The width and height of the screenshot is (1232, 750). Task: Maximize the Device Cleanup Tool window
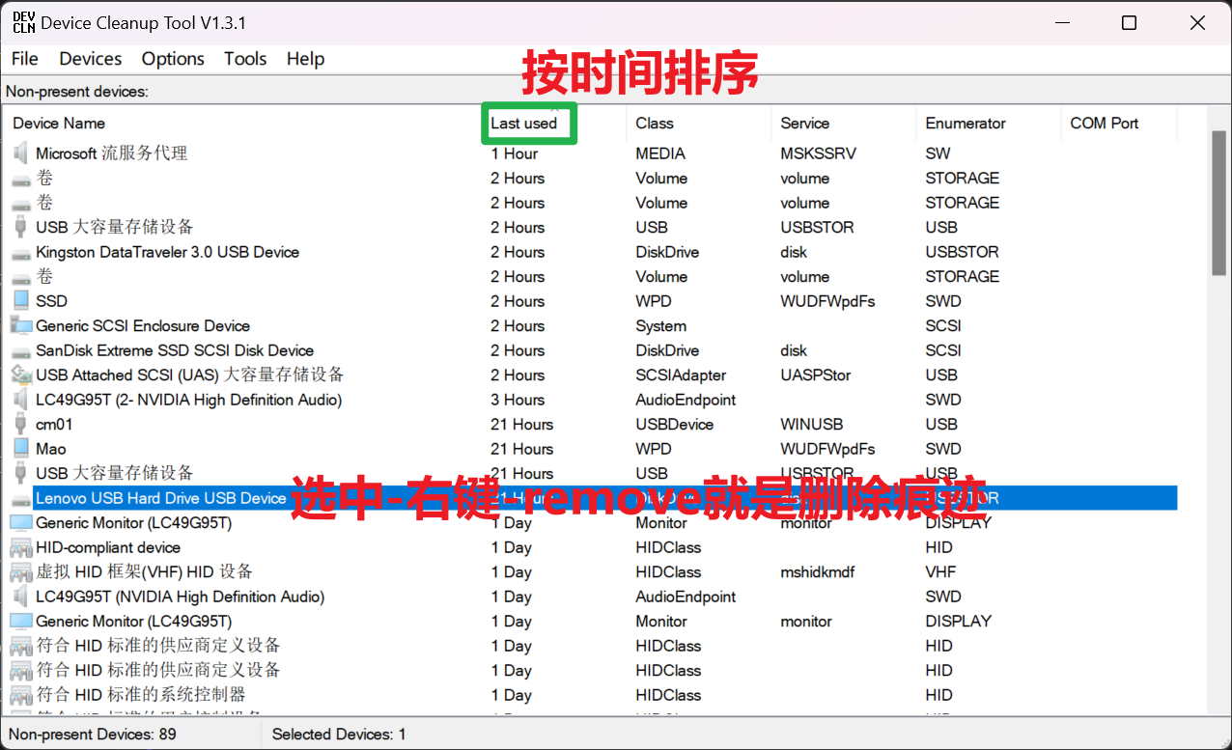pos(1129,23)
